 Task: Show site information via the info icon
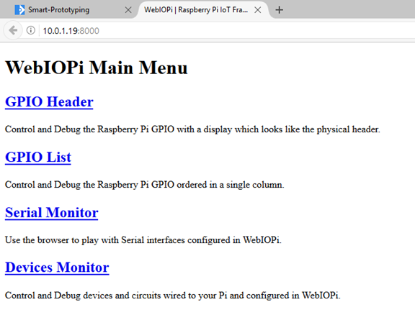31,30
